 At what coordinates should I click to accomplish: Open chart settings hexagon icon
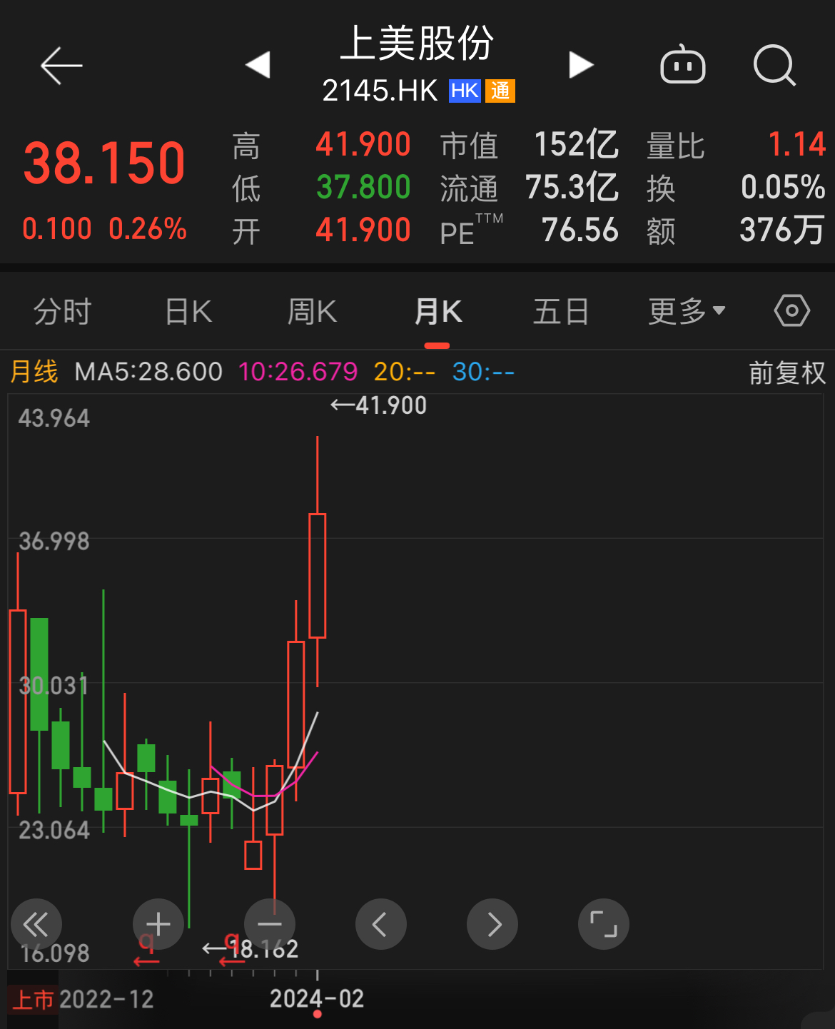791,311
